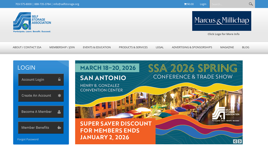
Task: Go to previous slide with left arrow
Action: [x=235, y=141]
